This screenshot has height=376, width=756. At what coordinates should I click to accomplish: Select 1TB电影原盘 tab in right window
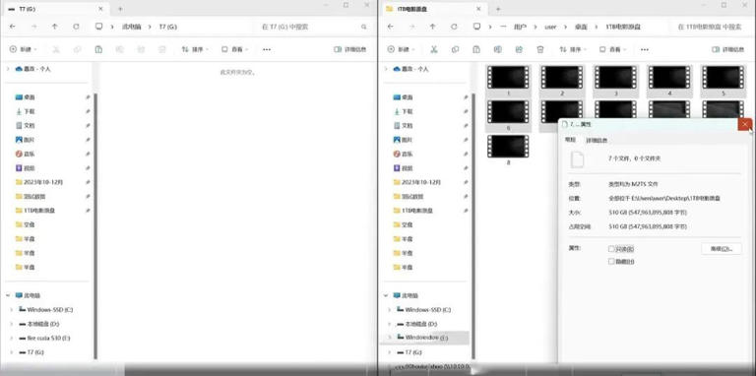coord(432,9)
